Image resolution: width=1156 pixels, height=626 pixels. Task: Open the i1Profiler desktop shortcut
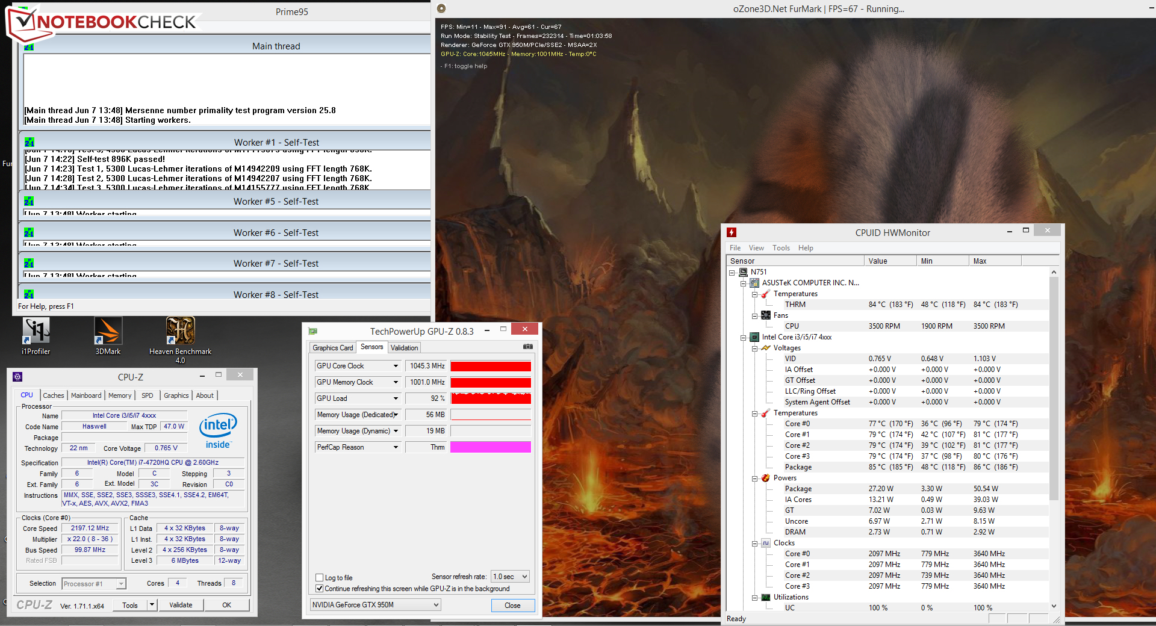[36, 336]
